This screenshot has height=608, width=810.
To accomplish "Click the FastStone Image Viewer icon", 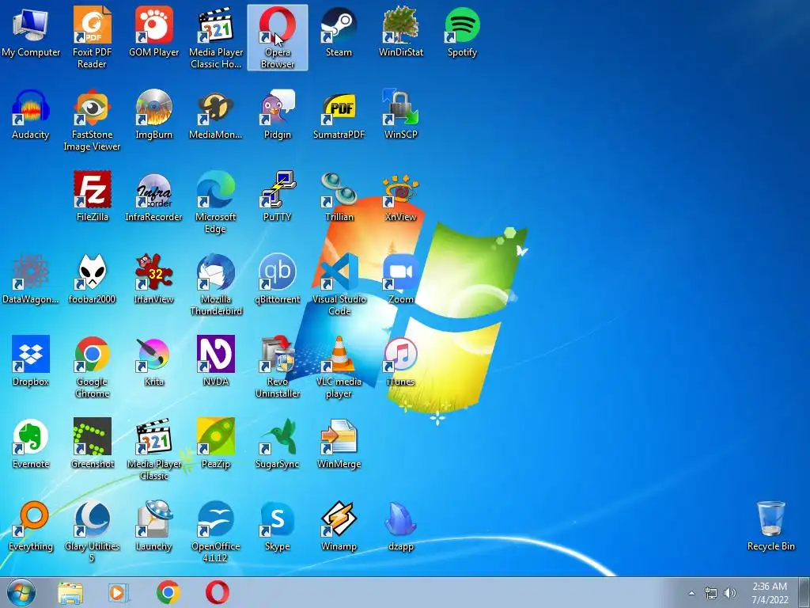I will 92,120.
